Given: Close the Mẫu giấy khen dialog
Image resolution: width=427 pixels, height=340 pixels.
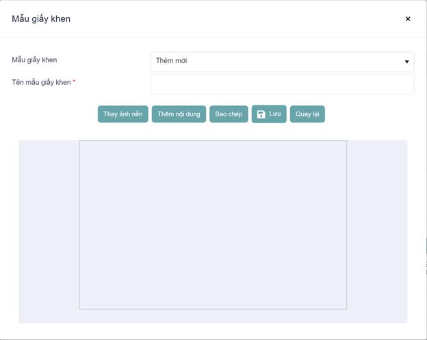Looking at the screenshot, I should [408, 19].
